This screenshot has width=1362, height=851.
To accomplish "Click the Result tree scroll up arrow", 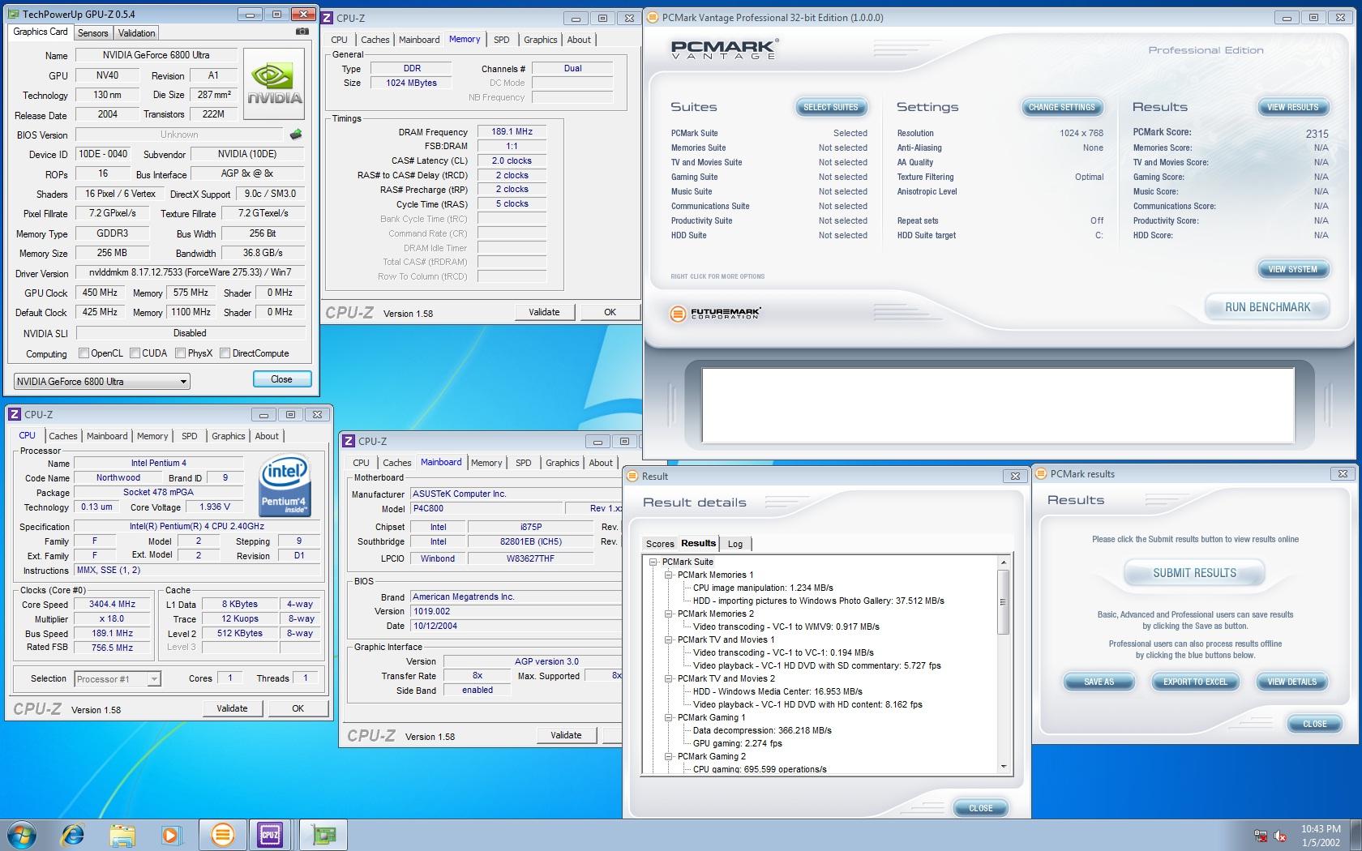I will [x=1003, y=562].
